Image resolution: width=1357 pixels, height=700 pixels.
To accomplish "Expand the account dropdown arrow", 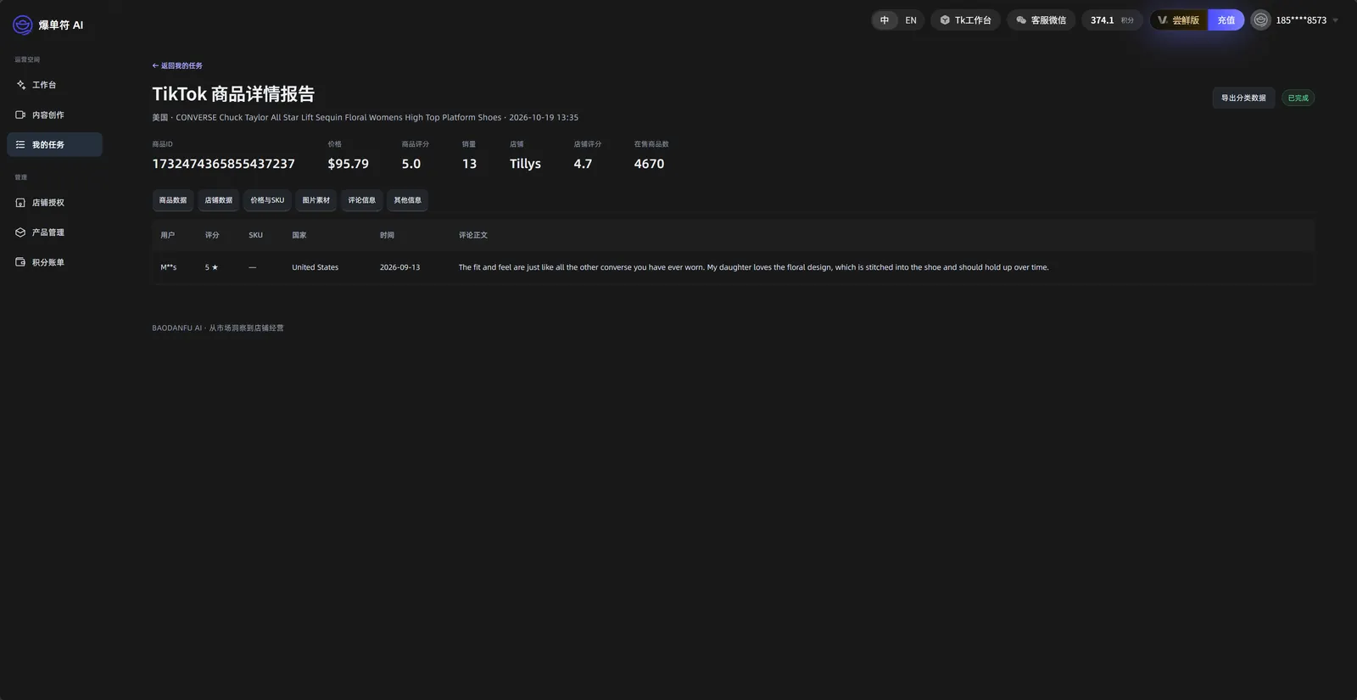I will [x=1335, y=20].
